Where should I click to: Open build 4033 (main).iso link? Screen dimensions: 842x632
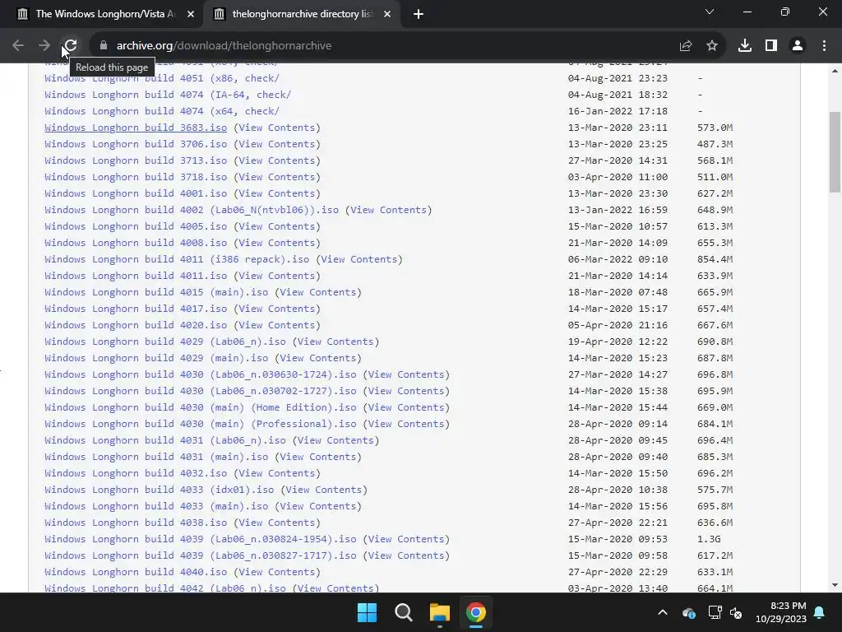click(x=156, y=506)
